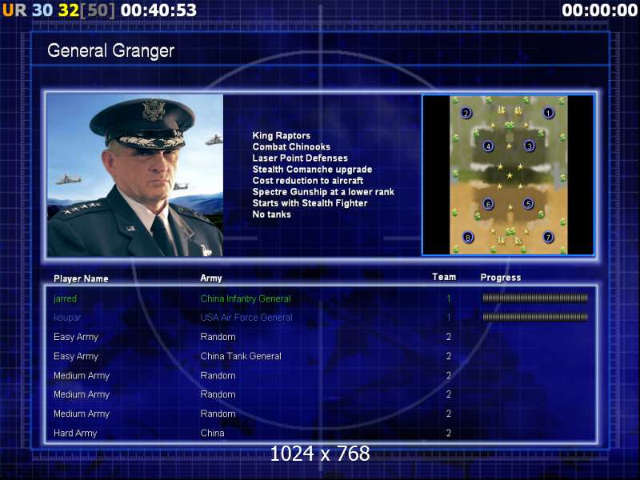Click koupar's loading progress bar
640x480 pixels.
pos(535,317)
